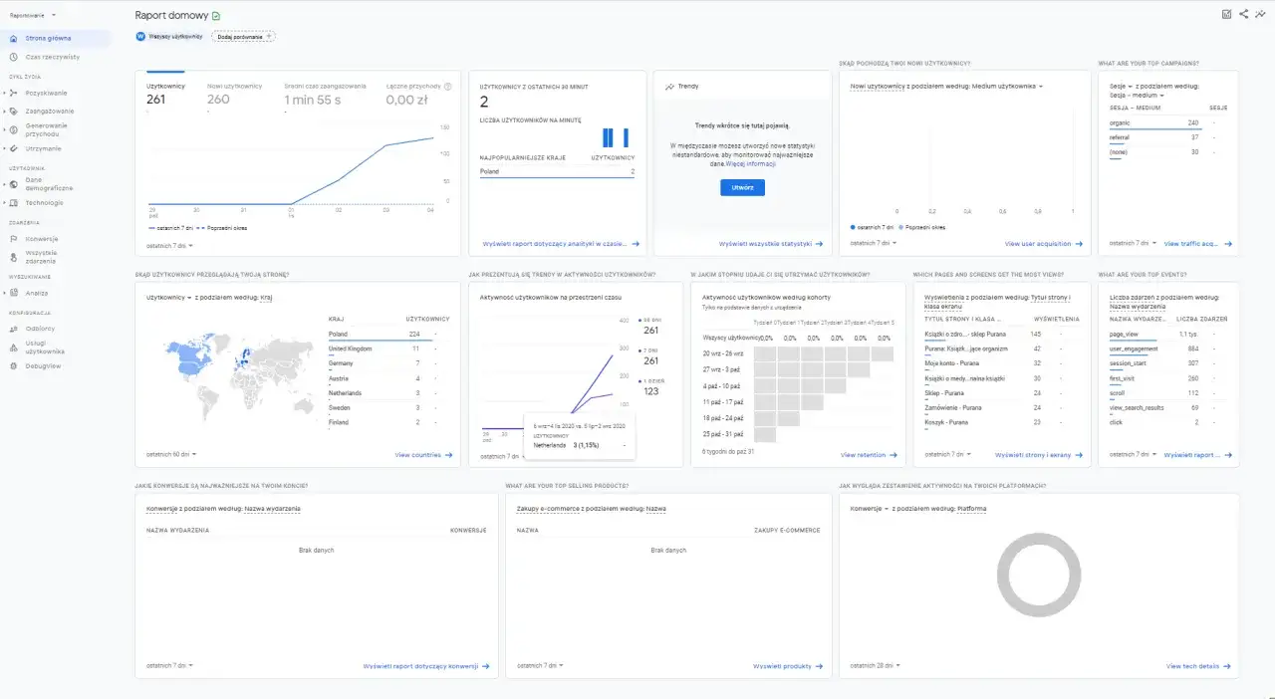The width and height of the screenshot is (1275, 699).
Task: Click the customize report icon top right
Action: [1227, 14]
